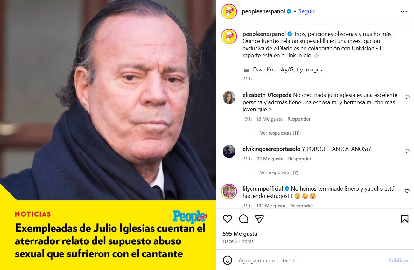414x270 pixels.
Task: Like elizabeth_01cepeda's comment
Action: pyautogui.click(x=407, y=98)
